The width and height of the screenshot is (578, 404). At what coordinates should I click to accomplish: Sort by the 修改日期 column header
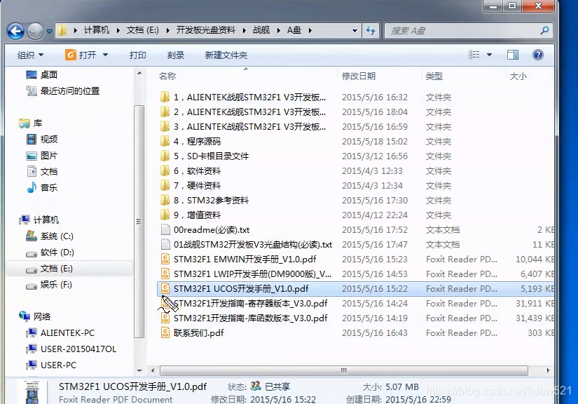coord(359,76)
